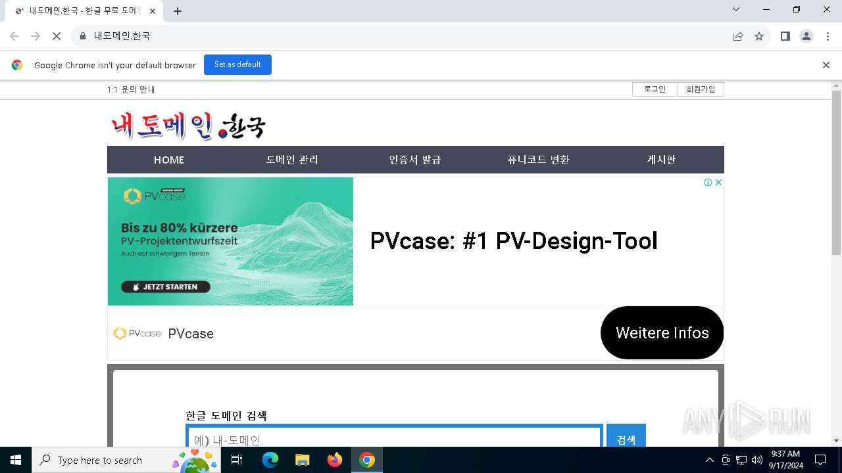Select HOME in navigation menu
Screen dimensions: 842x473
169,160
